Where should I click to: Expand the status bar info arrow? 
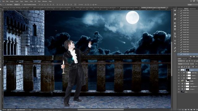point(30,110)
